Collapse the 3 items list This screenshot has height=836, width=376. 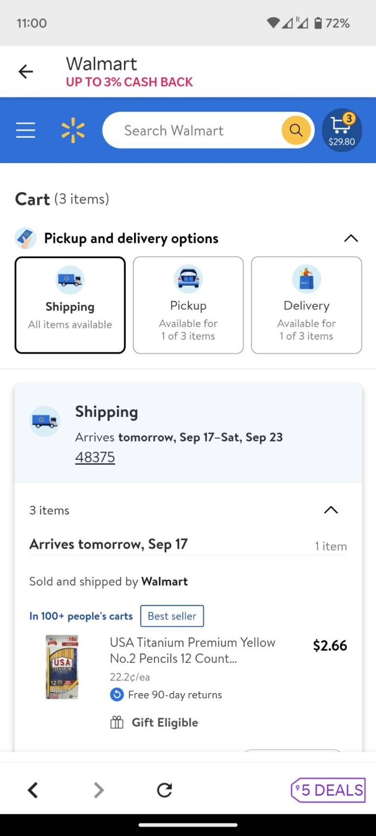coord(331,510)
